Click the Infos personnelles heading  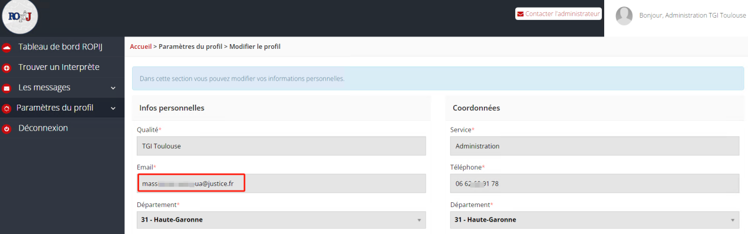coord(172,108)
